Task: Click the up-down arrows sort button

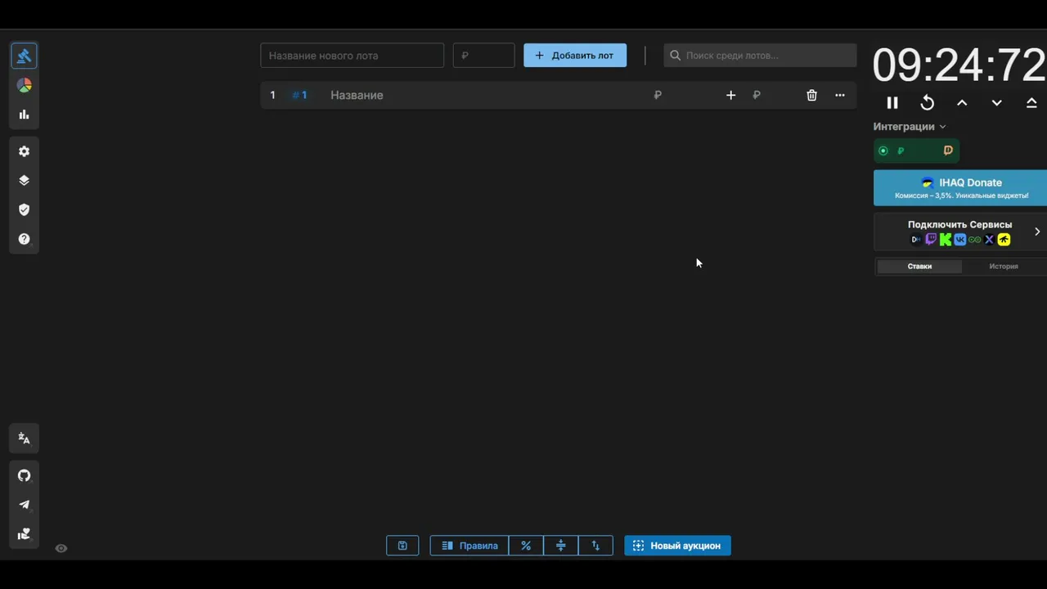Action: (x=595, y=546)
